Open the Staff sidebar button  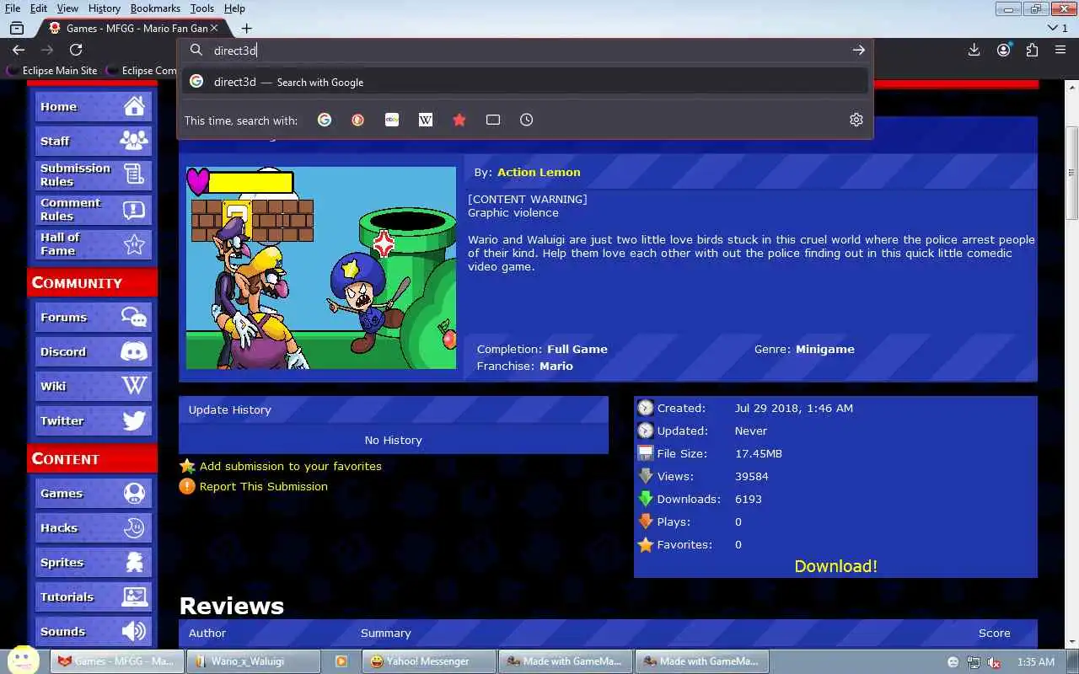tap(93, 141)
